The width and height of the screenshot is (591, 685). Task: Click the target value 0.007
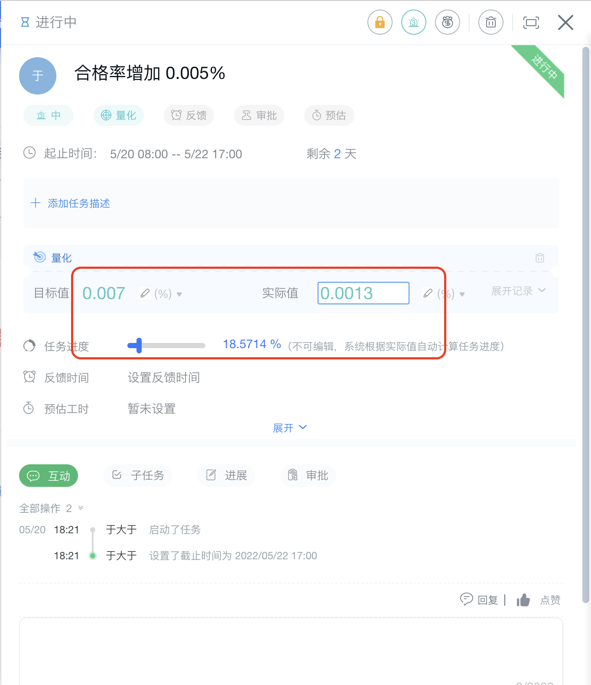point(104,294)
